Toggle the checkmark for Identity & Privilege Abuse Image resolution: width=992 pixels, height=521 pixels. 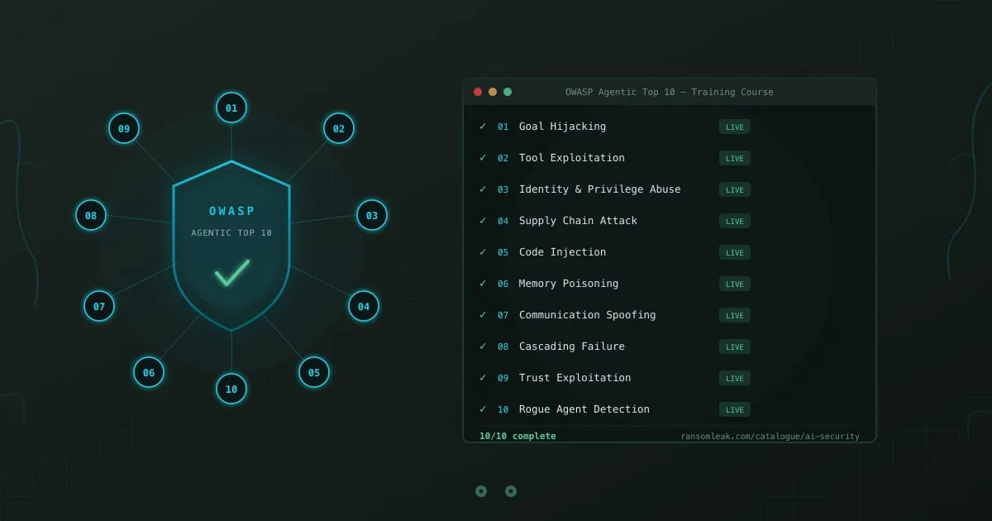[483, 189]
